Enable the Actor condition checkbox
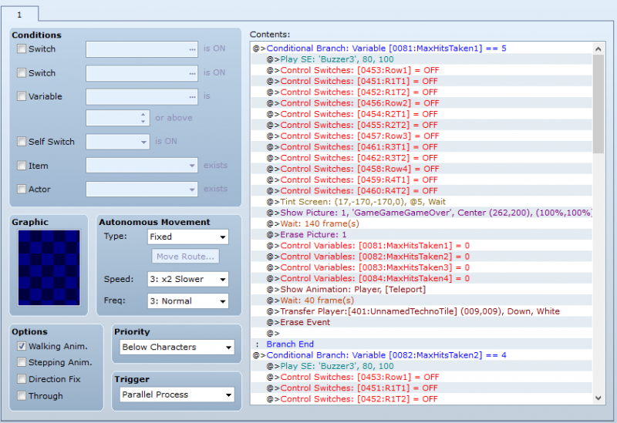 [22, 189]
